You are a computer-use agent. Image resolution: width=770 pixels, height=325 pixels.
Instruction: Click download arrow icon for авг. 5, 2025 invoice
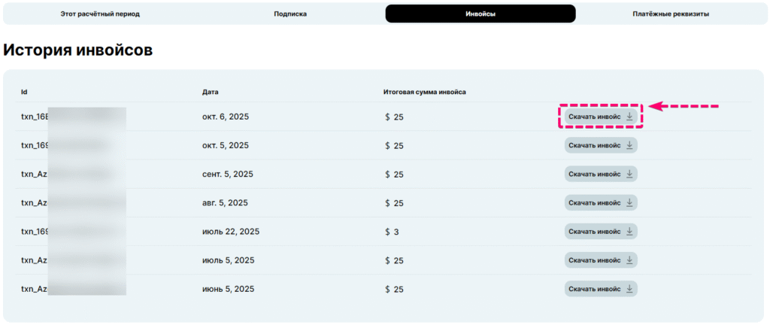(629, 202)
